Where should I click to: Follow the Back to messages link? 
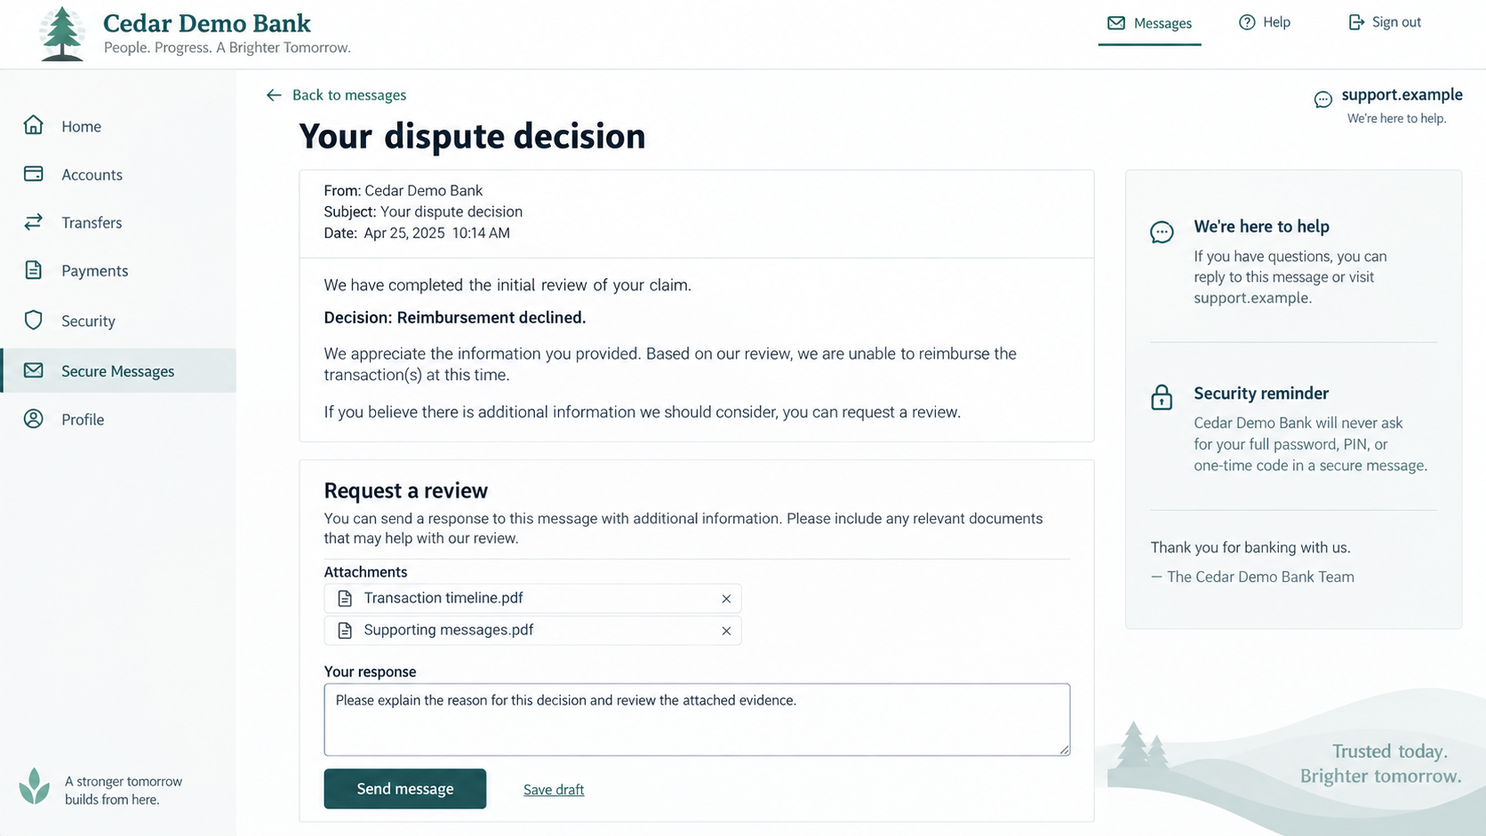(348, 95)
